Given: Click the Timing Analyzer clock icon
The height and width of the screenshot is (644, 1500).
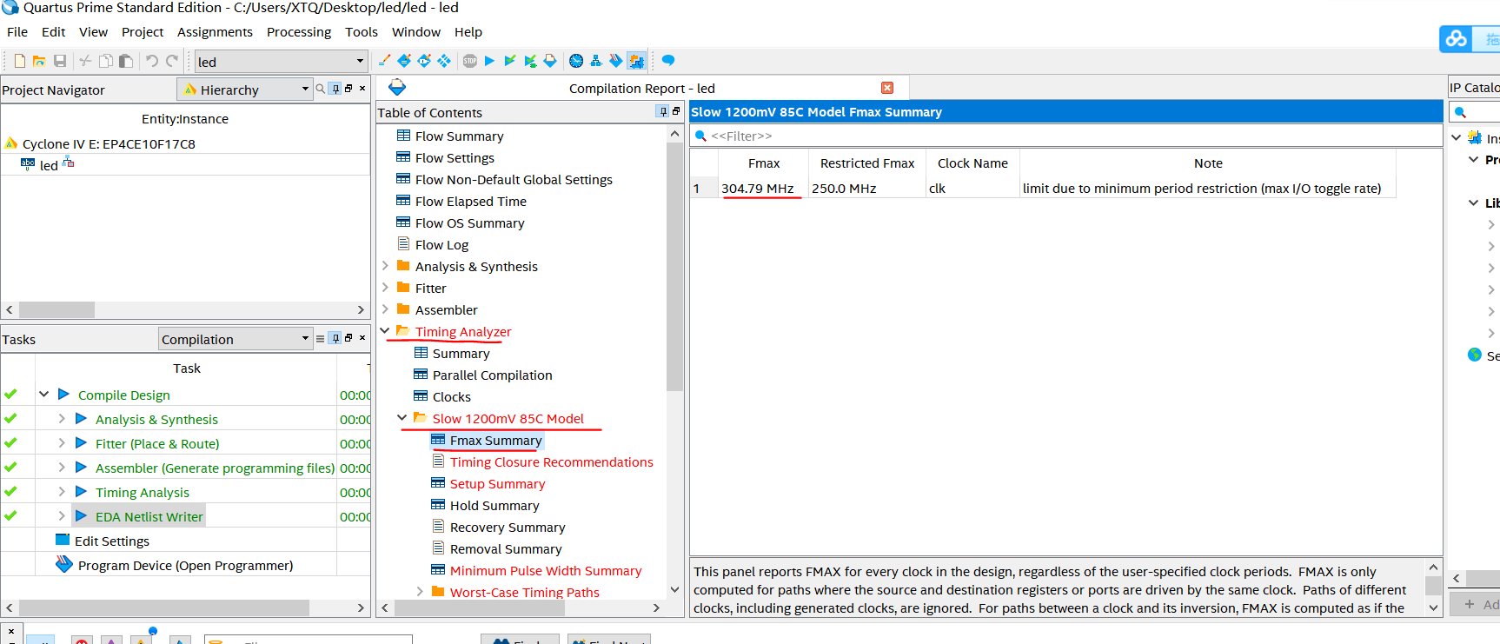Looking at the screenshot, I should coord(576,61).
